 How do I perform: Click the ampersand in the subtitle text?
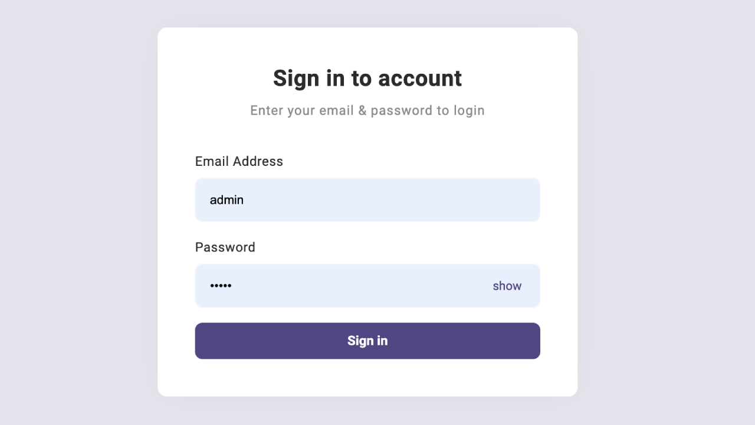(362, 110)
